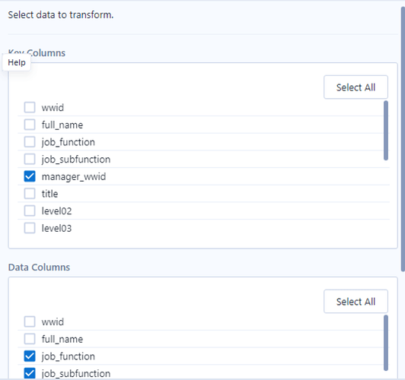Uncheck manager_wwid in Key Columns
Viewport: 405px width, 380px height.
pos(30,176)
